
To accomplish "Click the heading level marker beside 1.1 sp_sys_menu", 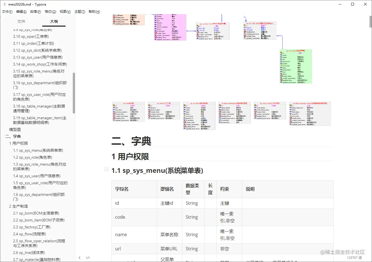I will 106,169.
